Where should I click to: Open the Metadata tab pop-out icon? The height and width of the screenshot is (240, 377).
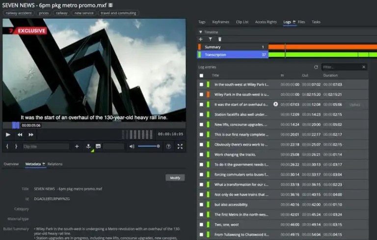(x=44, y=164)
